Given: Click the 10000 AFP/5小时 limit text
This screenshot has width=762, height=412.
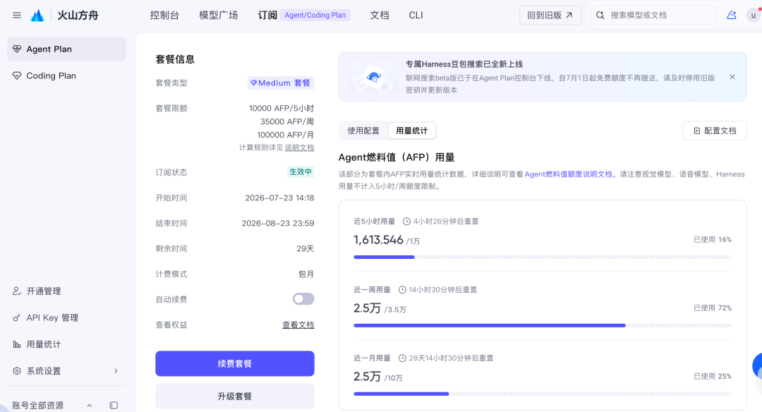Looking at the screenshot, I should pos(282,109).
